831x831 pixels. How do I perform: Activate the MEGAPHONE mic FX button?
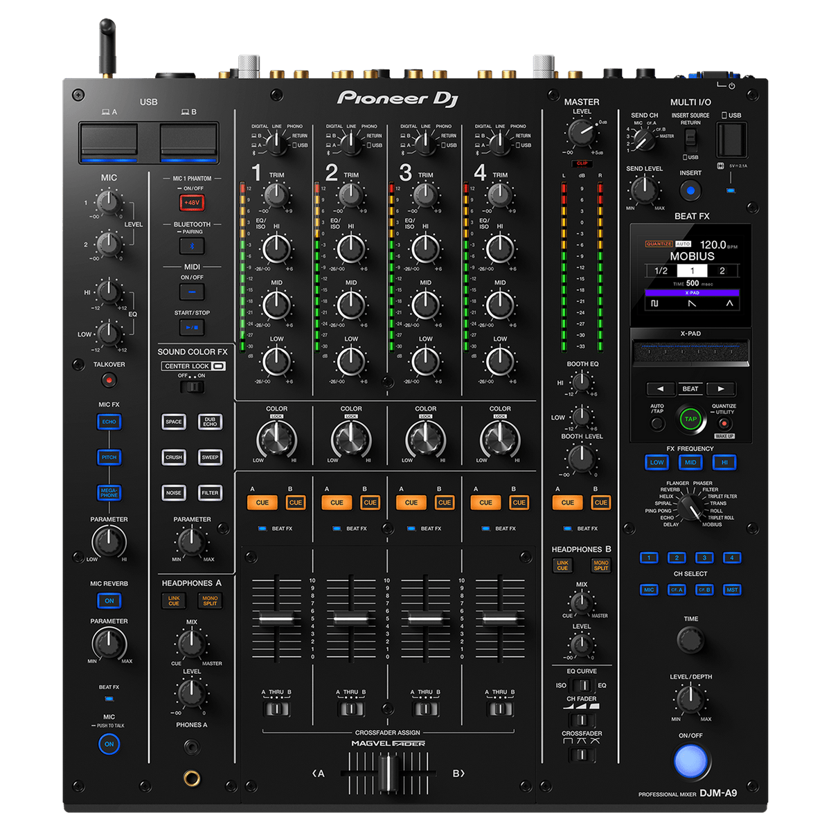click(109, 492)
